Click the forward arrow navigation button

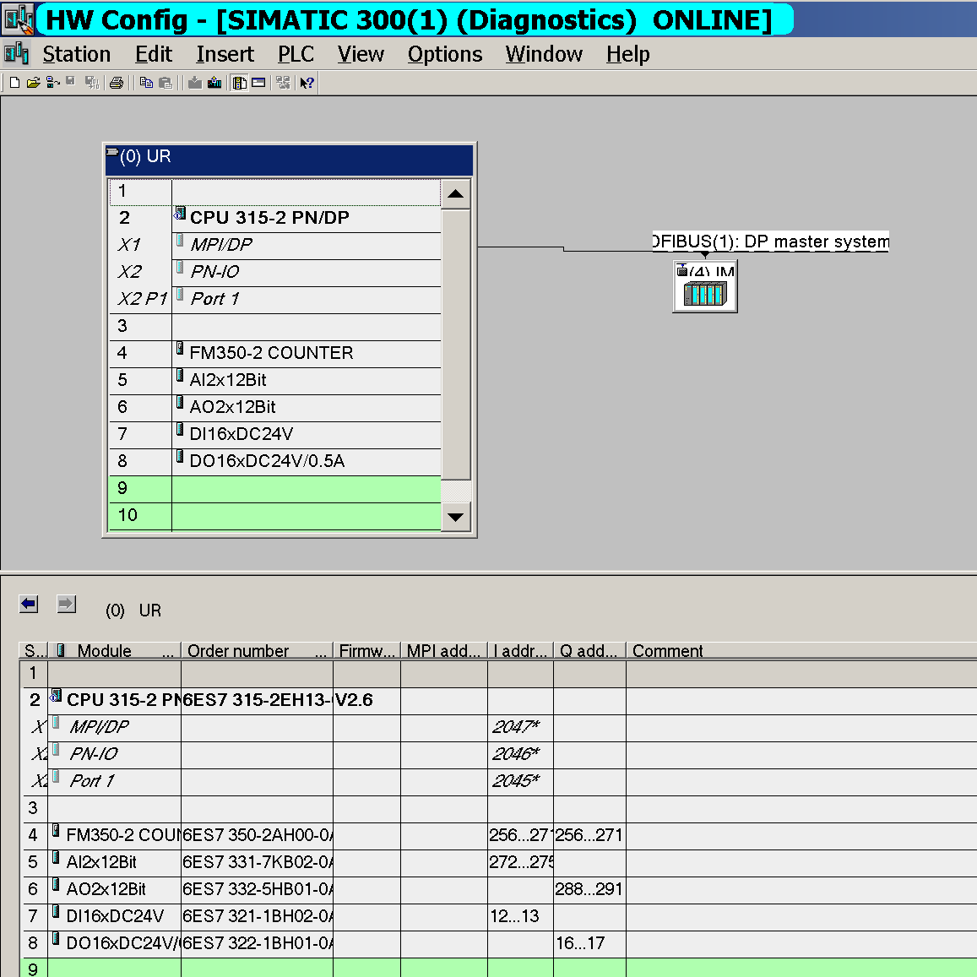[x=66, y=604]
